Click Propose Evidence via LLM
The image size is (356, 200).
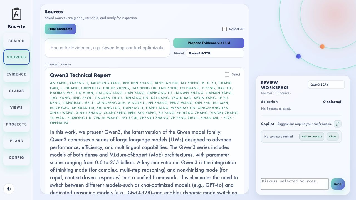click(x=209, y=43)
